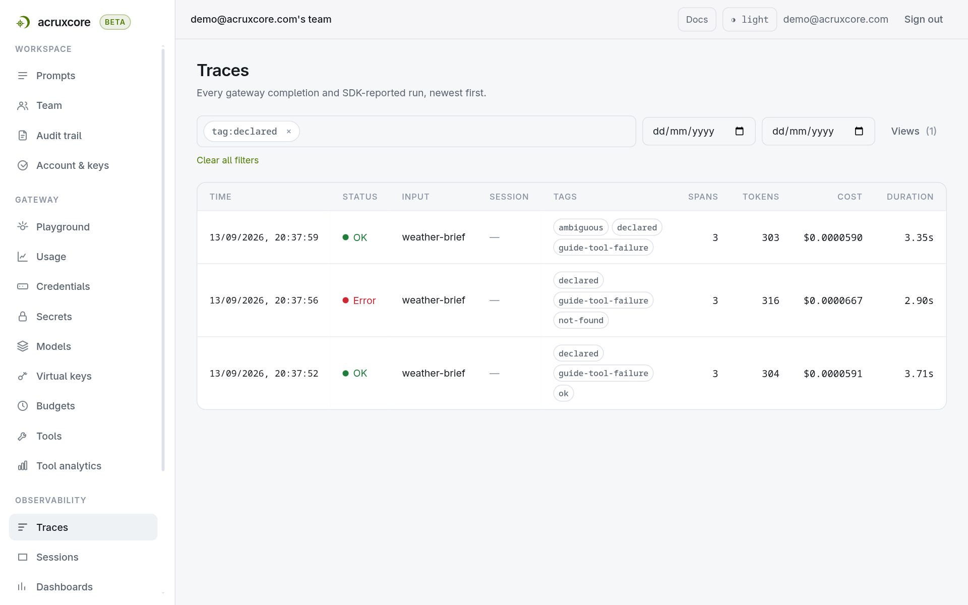Click guide-tool-failure tag in first row

point(603,248)
